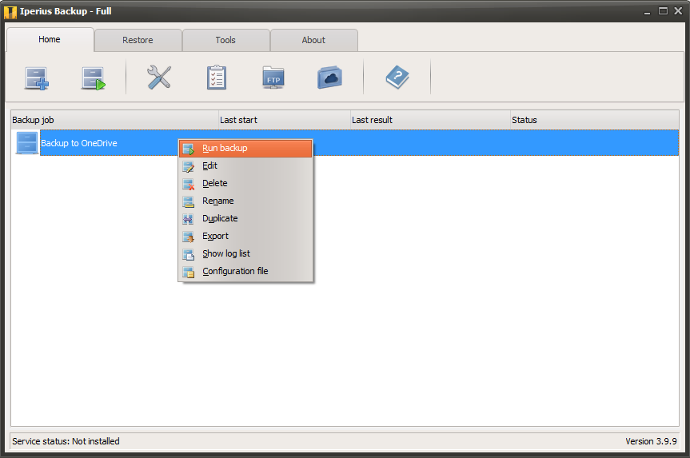Click the icon beside Configuration file

pyautogui.click(x=189, y=273)
